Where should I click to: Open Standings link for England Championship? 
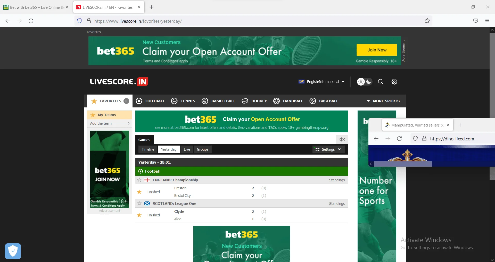point(337,180)
